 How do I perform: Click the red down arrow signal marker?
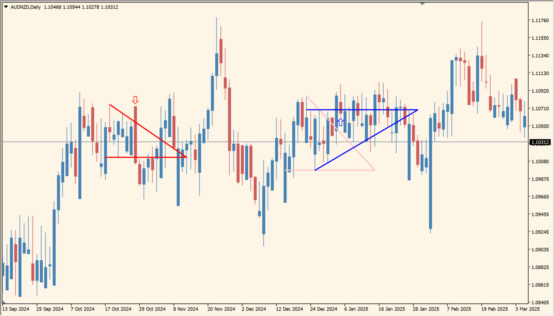click(x=135, y=100)
